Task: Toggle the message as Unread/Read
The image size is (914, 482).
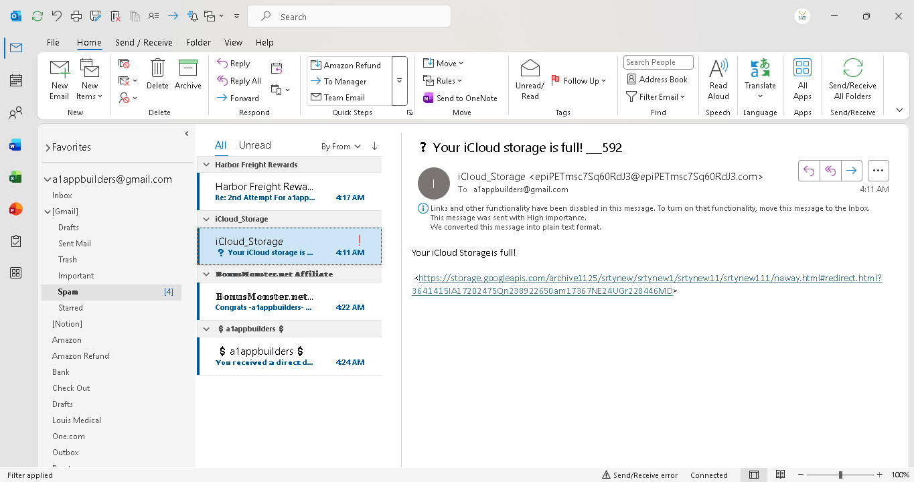Action: pyautogui.click(x=529, y=79)
